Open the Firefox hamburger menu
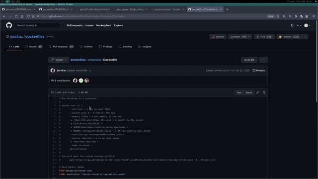 pos(314,16)
